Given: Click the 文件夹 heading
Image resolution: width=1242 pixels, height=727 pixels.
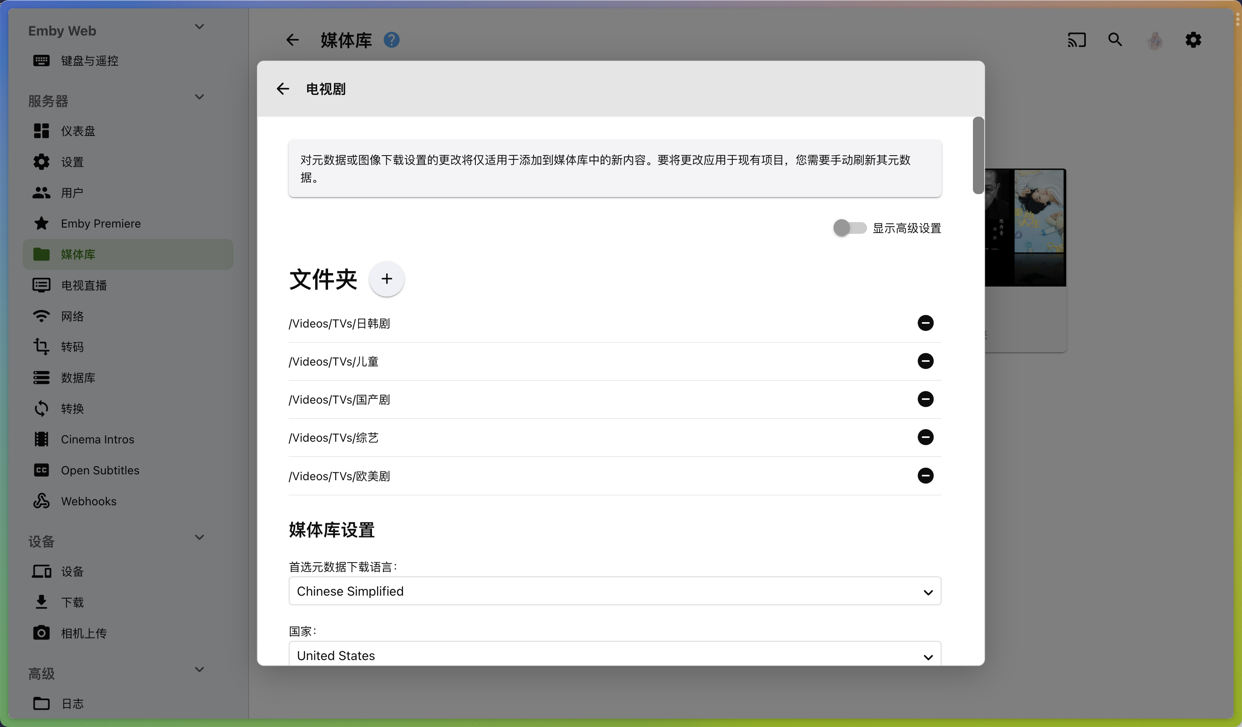Looking at the screenshot, I should (323, 279).
